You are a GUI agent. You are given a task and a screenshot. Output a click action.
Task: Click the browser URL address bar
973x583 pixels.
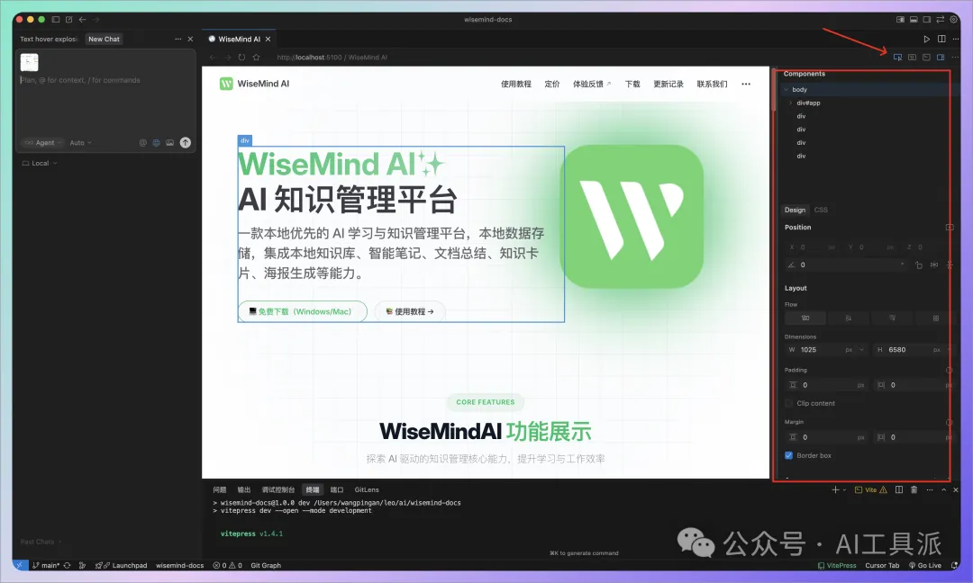tap(332, 57)
